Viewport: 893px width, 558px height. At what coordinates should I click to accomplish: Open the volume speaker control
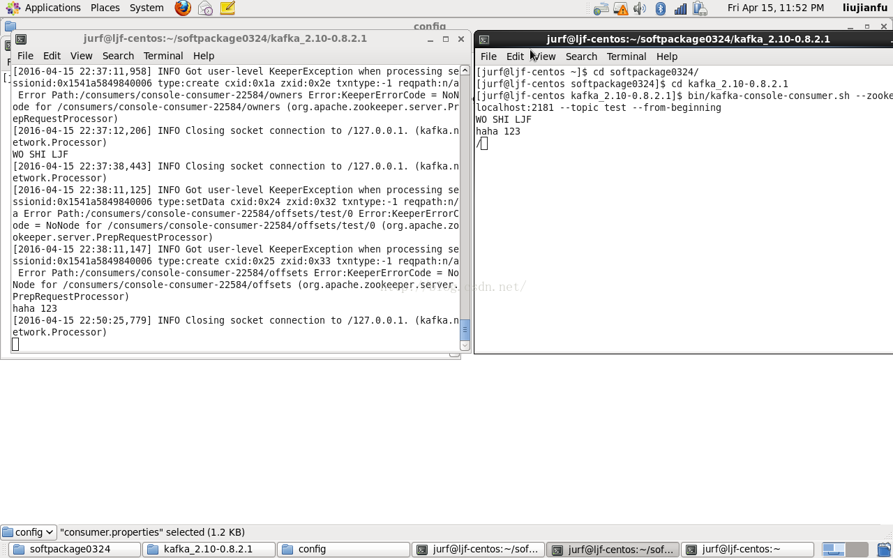[640, 8]
